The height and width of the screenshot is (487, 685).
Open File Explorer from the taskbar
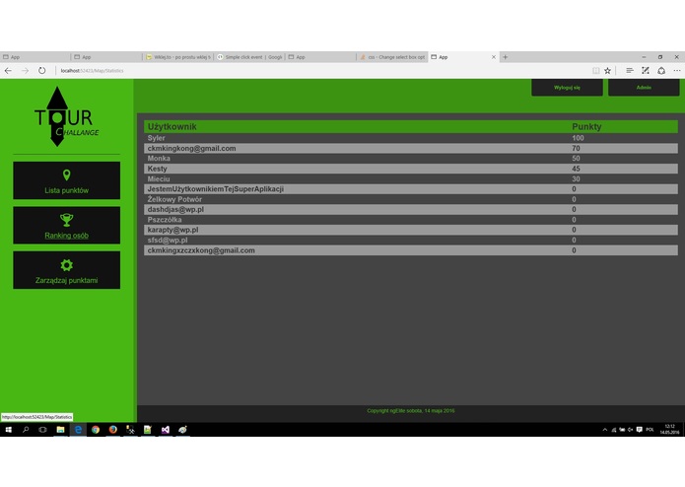61,430
